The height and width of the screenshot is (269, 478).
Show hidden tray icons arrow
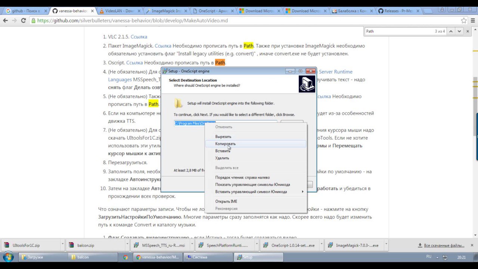[437, 257]
